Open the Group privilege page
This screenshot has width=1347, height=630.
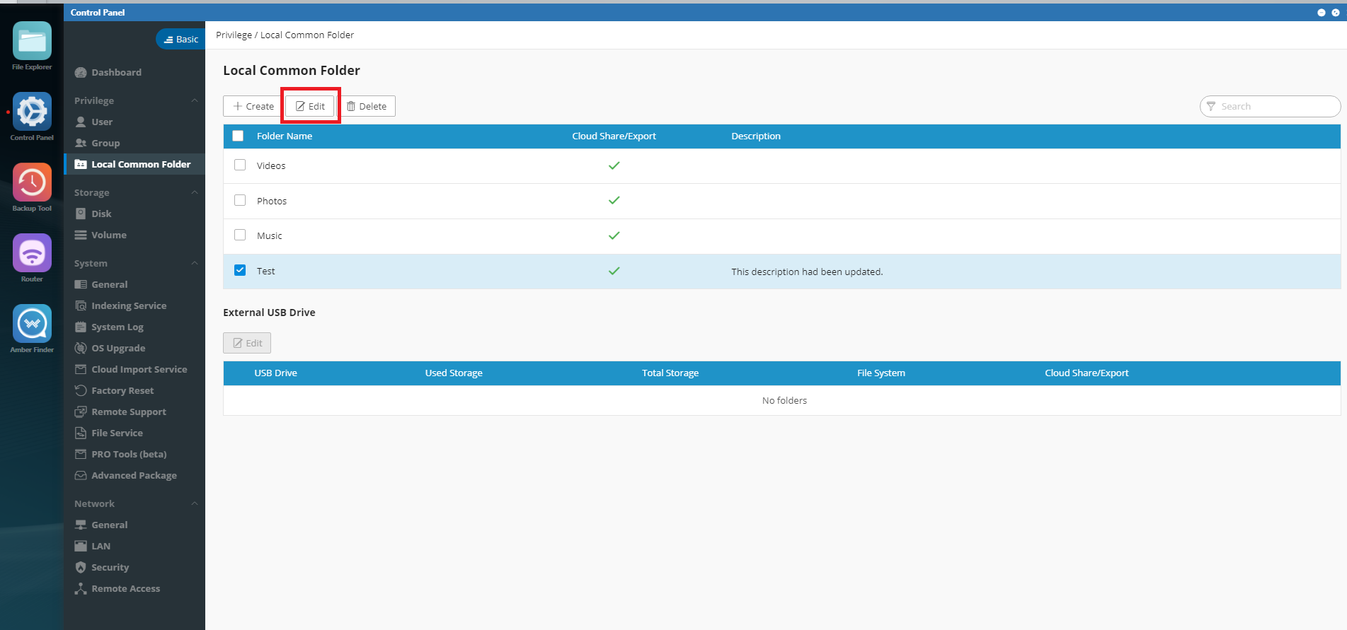105,143
